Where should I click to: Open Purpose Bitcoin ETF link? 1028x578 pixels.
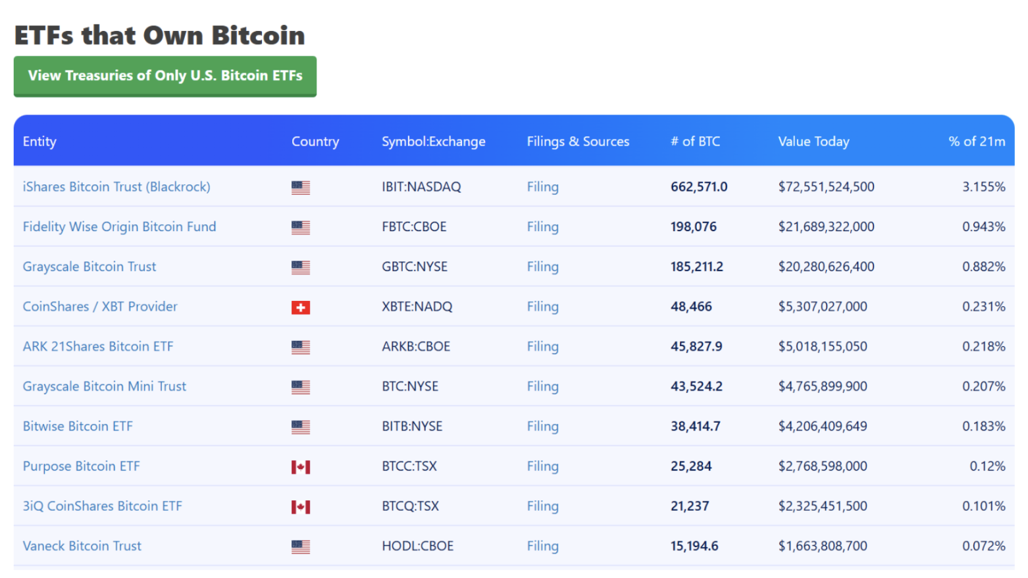click(82, 466)
